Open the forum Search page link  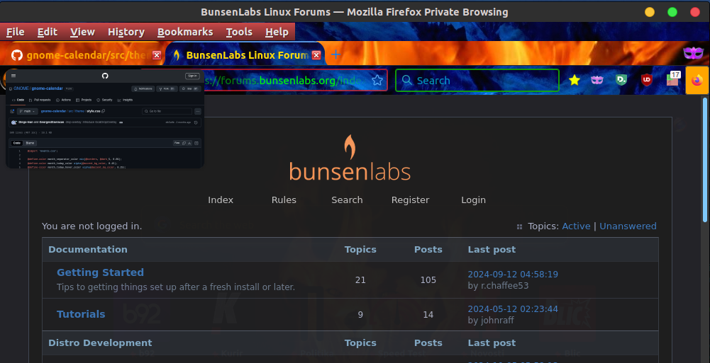pos(347,200)
